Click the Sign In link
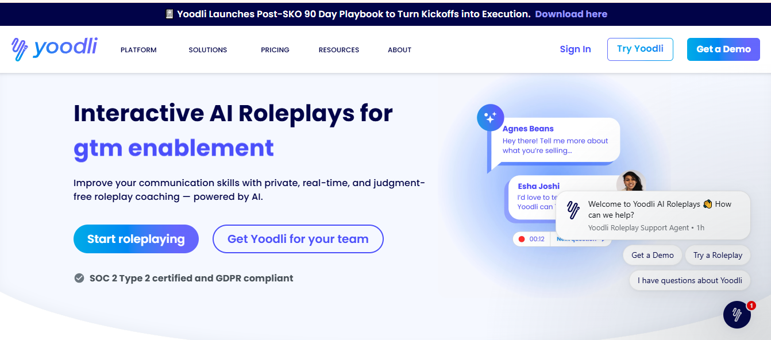Viewport: 771px width, 340px height. (575, 49)
